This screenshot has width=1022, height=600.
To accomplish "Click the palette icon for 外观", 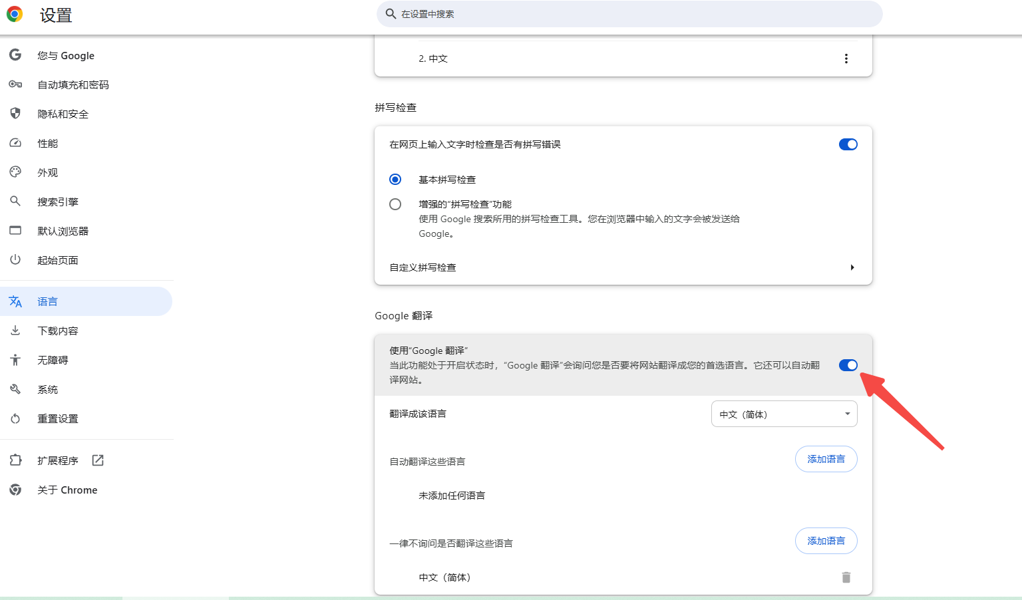I will [15, 172].
